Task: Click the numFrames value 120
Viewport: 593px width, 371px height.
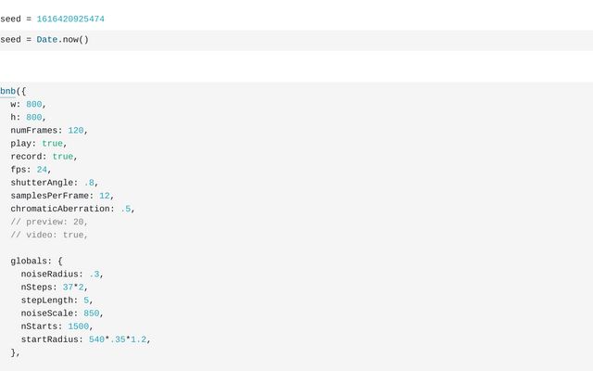Action: [x=76, y=130]
